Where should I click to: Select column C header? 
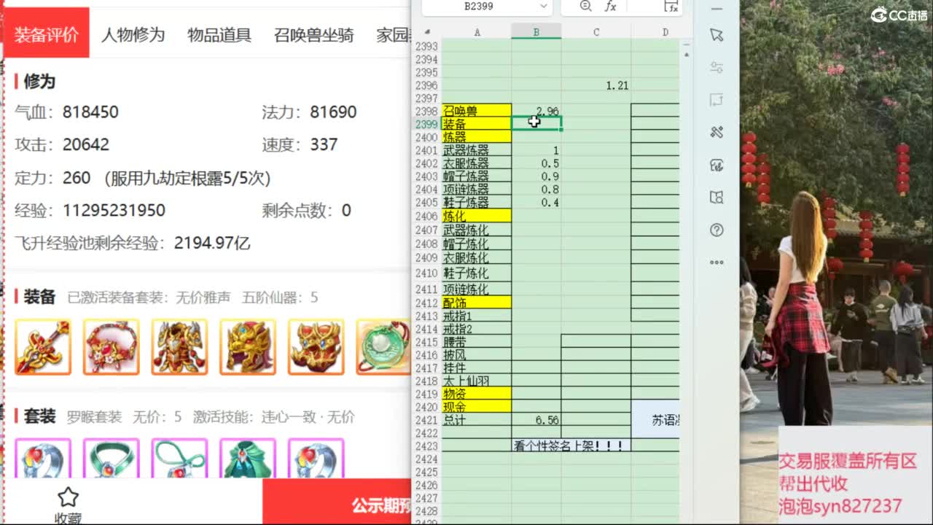(x=596, y=32)
